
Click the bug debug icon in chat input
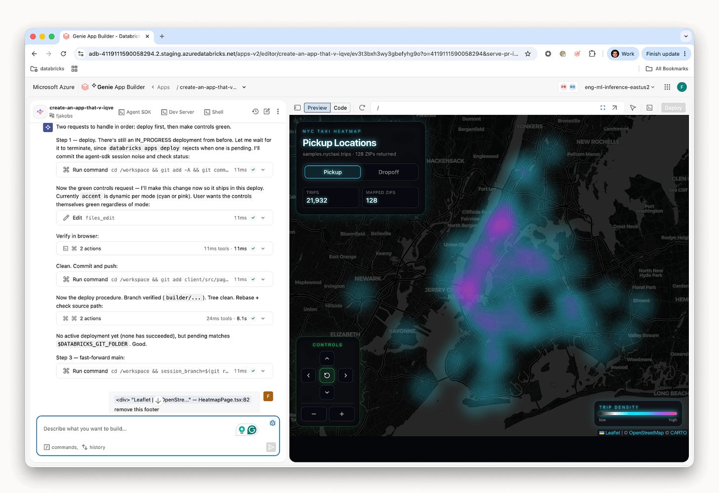coord(273,423)
